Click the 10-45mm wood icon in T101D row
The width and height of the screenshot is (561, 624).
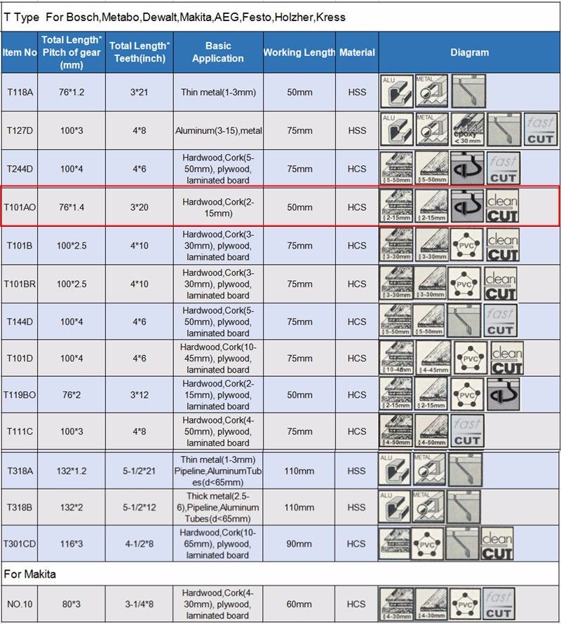click(396, 358)
